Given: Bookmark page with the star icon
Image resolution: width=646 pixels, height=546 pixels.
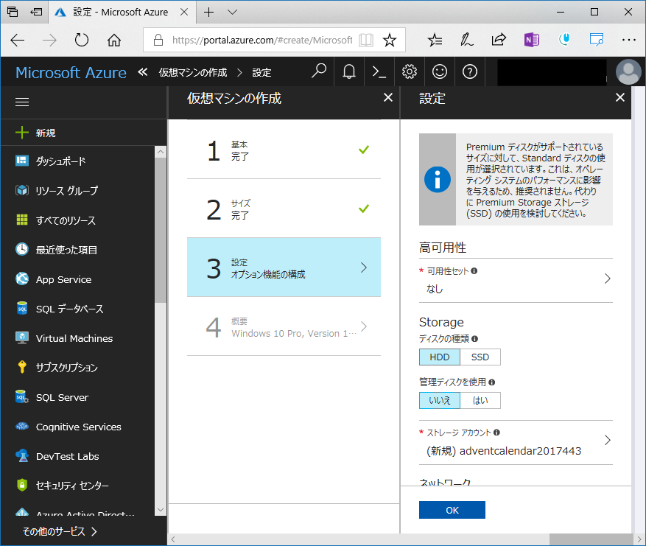Looking at the screenshot, I should [x=390, y=40].
